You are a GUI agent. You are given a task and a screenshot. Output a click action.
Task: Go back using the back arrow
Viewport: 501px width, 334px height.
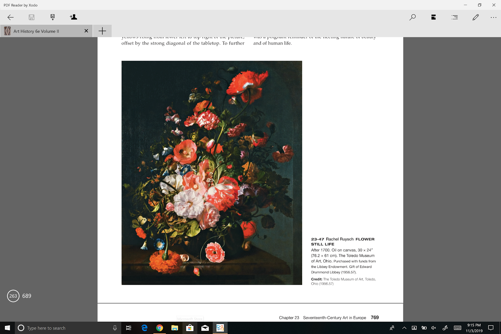[11, 17]
